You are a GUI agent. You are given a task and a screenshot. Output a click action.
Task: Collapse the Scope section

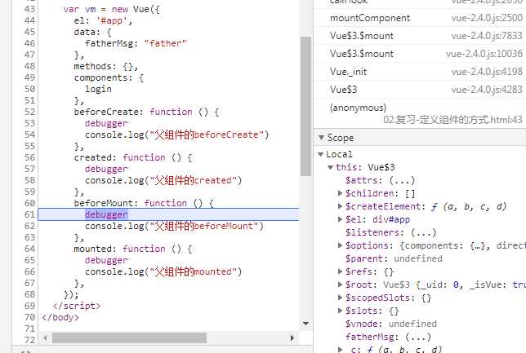click(x=321, y=138)
